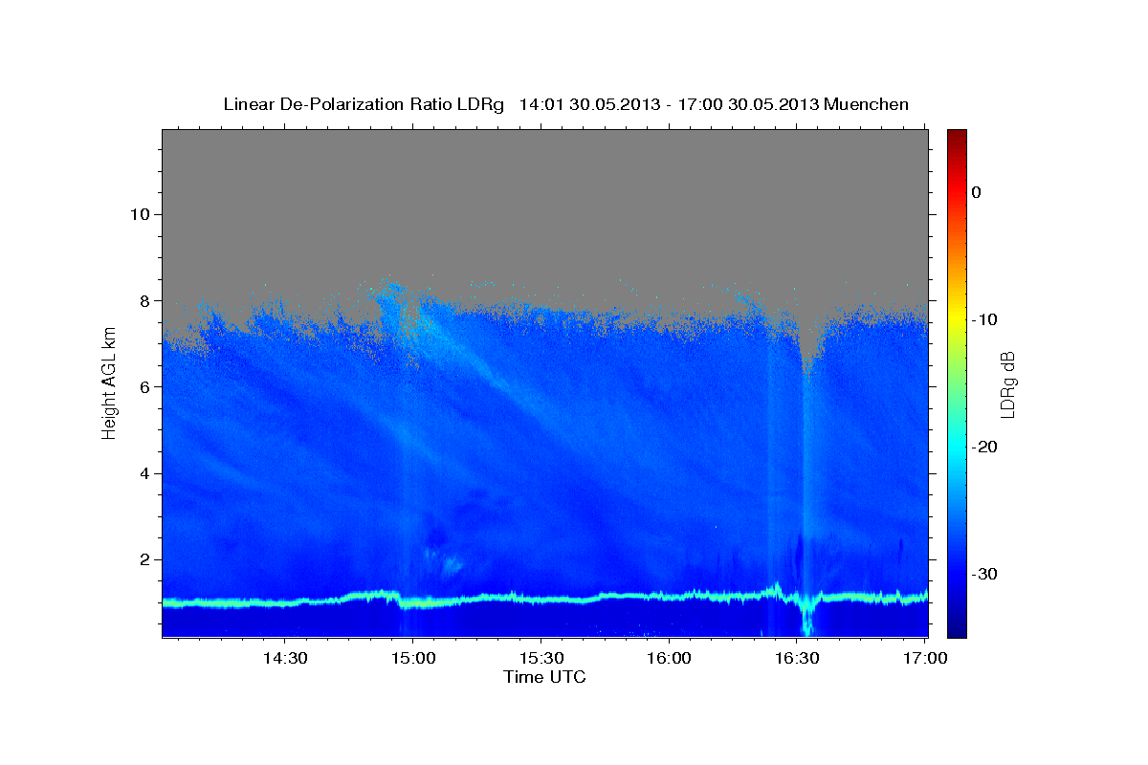Click the 16:00 time tick label
Image resolution: width=1148 pixels, height=765 pixels.
click(669, 658)
